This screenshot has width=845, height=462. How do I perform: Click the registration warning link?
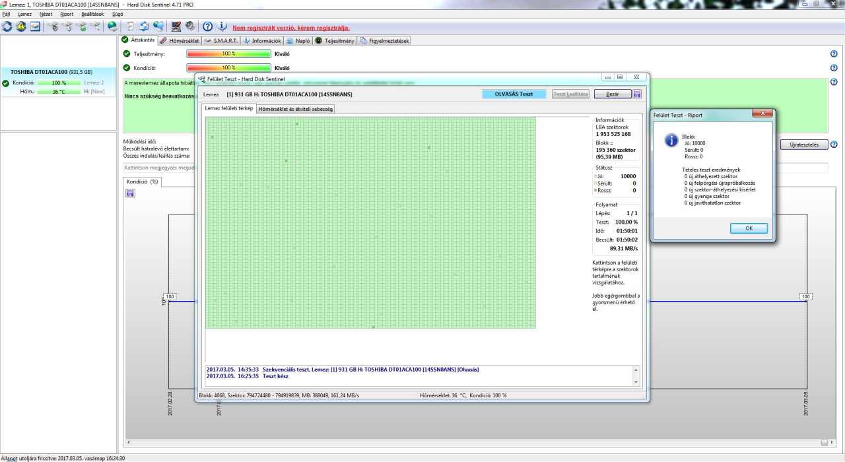291,28
